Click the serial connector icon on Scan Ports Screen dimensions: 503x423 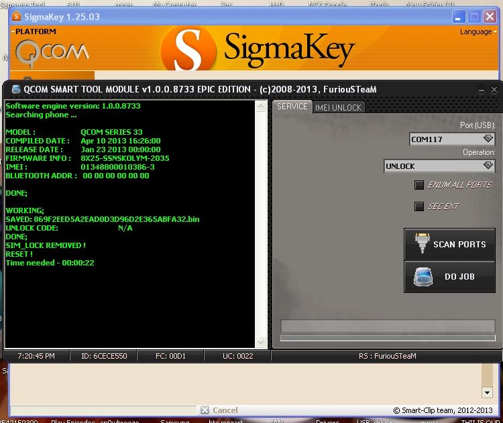click(x=422, y=244)
